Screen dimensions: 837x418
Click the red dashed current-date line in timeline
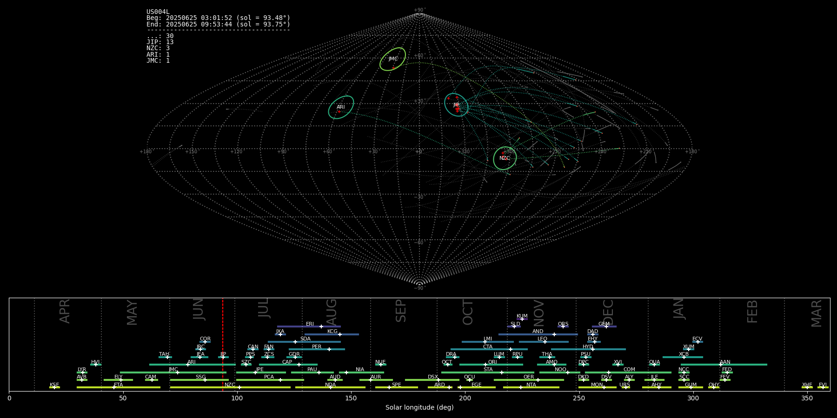click(x=223, y=344)
